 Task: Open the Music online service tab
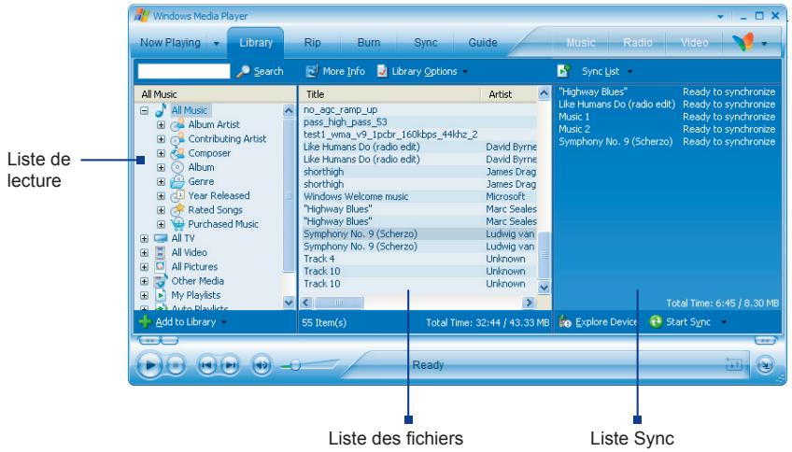[580, 43]
